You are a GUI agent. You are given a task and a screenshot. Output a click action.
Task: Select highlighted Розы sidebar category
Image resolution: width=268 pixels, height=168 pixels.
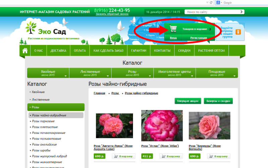pyautogui.click(x=56, y=107)
